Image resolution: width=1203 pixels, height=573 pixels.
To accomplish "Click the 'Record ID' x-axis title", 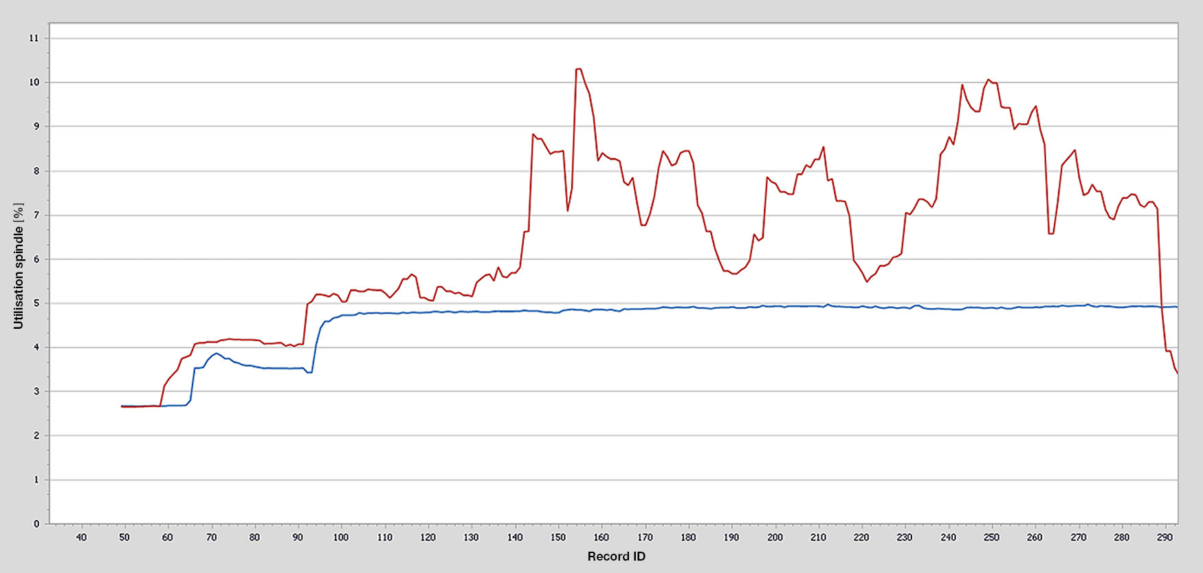I will [x=616, y=556].
